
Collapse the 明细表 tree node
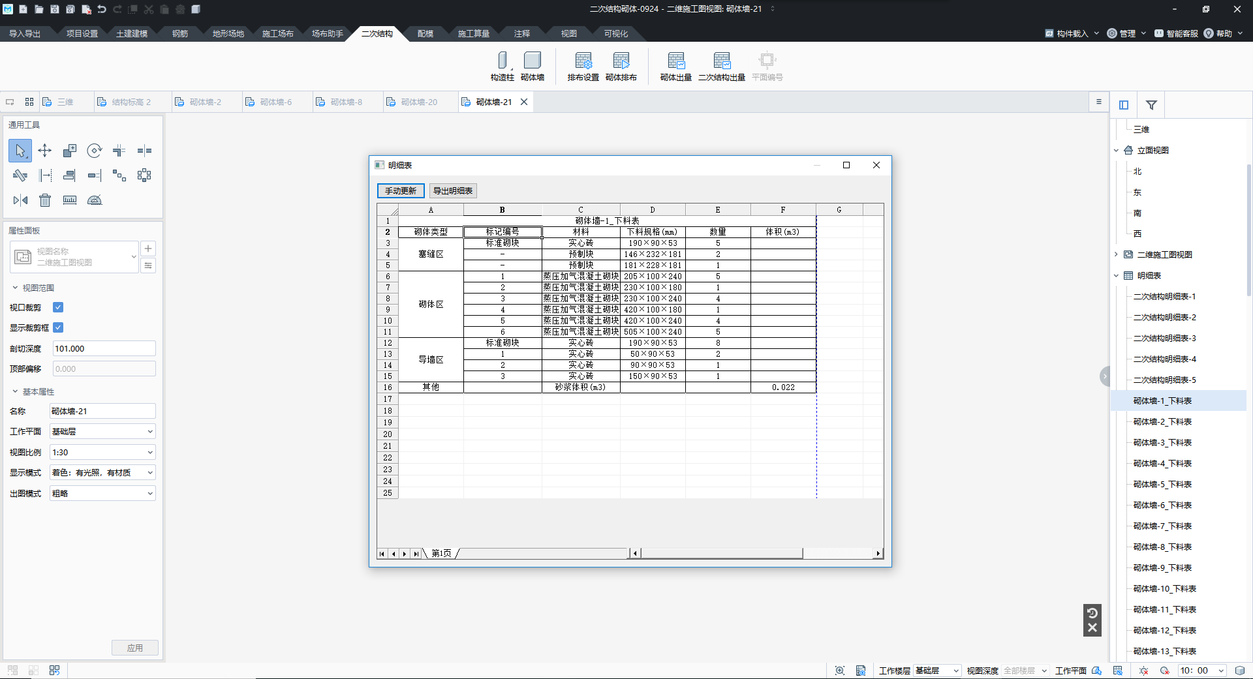tap(1117, 275)
